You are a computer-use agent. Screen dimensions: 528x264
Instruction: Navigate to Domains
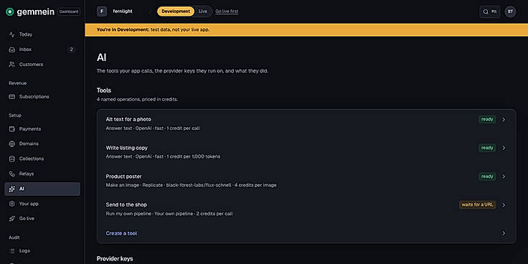coord(42,143)
